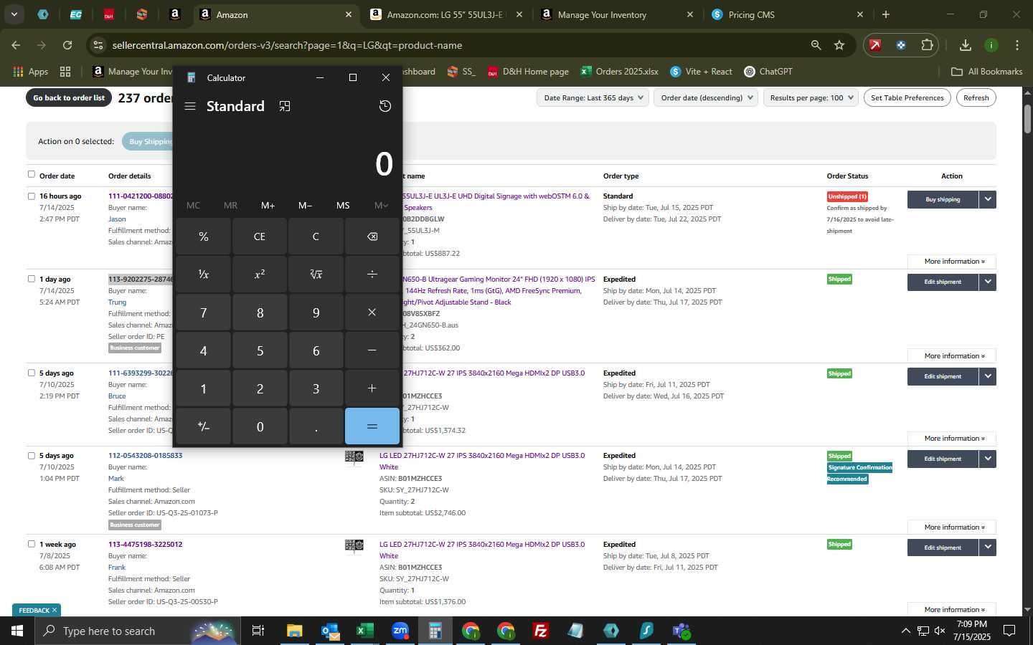Open buyer name link Frank

click(x=117, y=568)
